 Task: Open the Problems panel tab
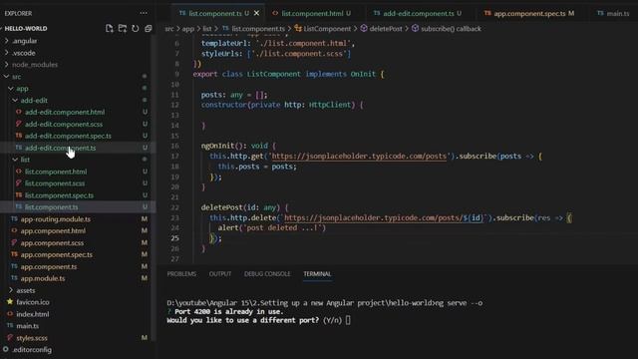click(x=181, y=274)
